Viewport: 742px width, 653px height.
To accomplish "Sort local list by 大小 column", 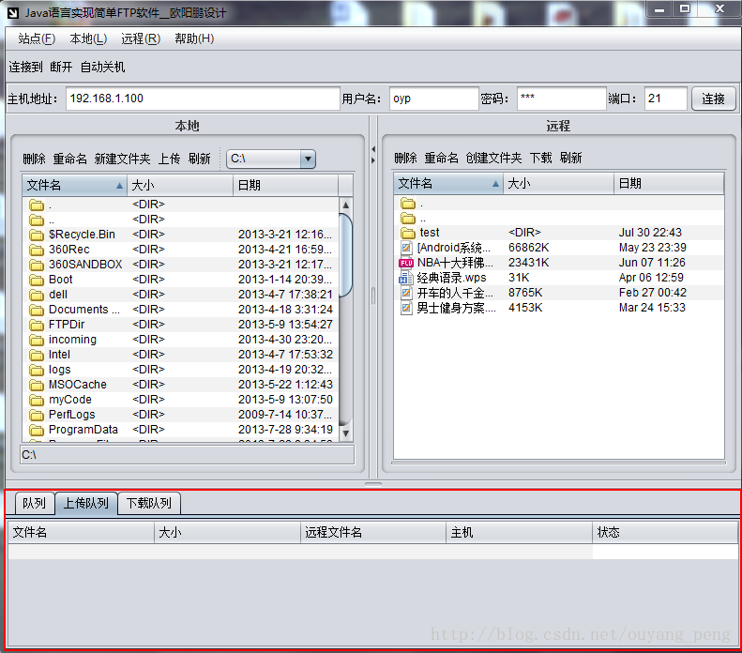I will (x=180, y=185).
